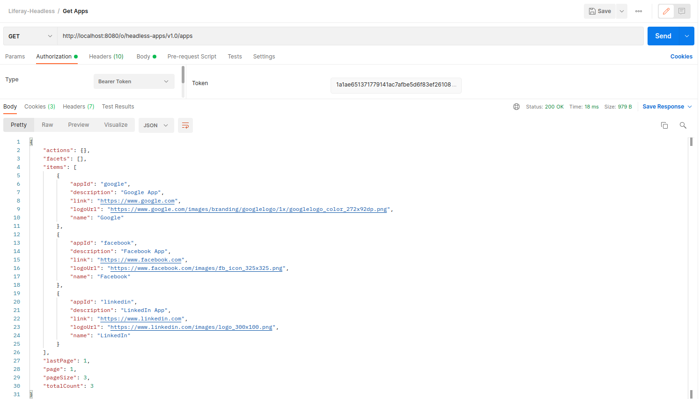Switch to the request Headers (10) tab
Screen dimensions: 700x399
pos(106,57)
